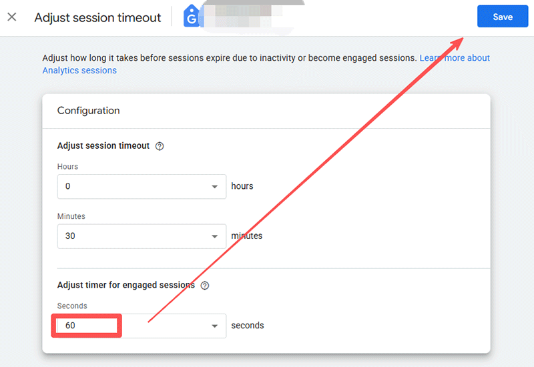The image size is (534, 367).
Task: Click the Adjust session timeout section heading
Action: [x=103, y=145]
